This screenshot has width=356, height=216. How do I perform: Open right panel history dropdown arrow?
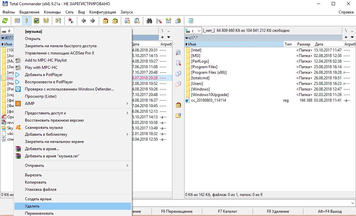tap(352, 37)
